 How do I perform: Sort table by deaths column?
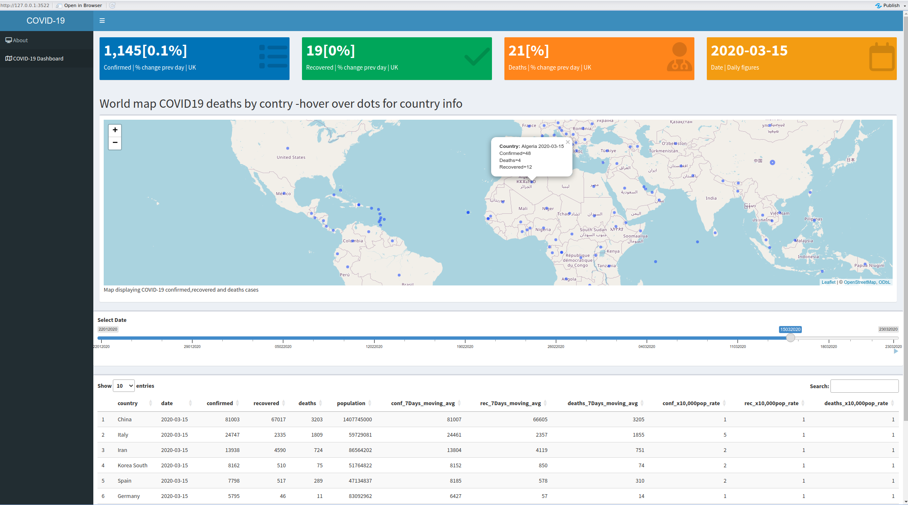point(307,403)
